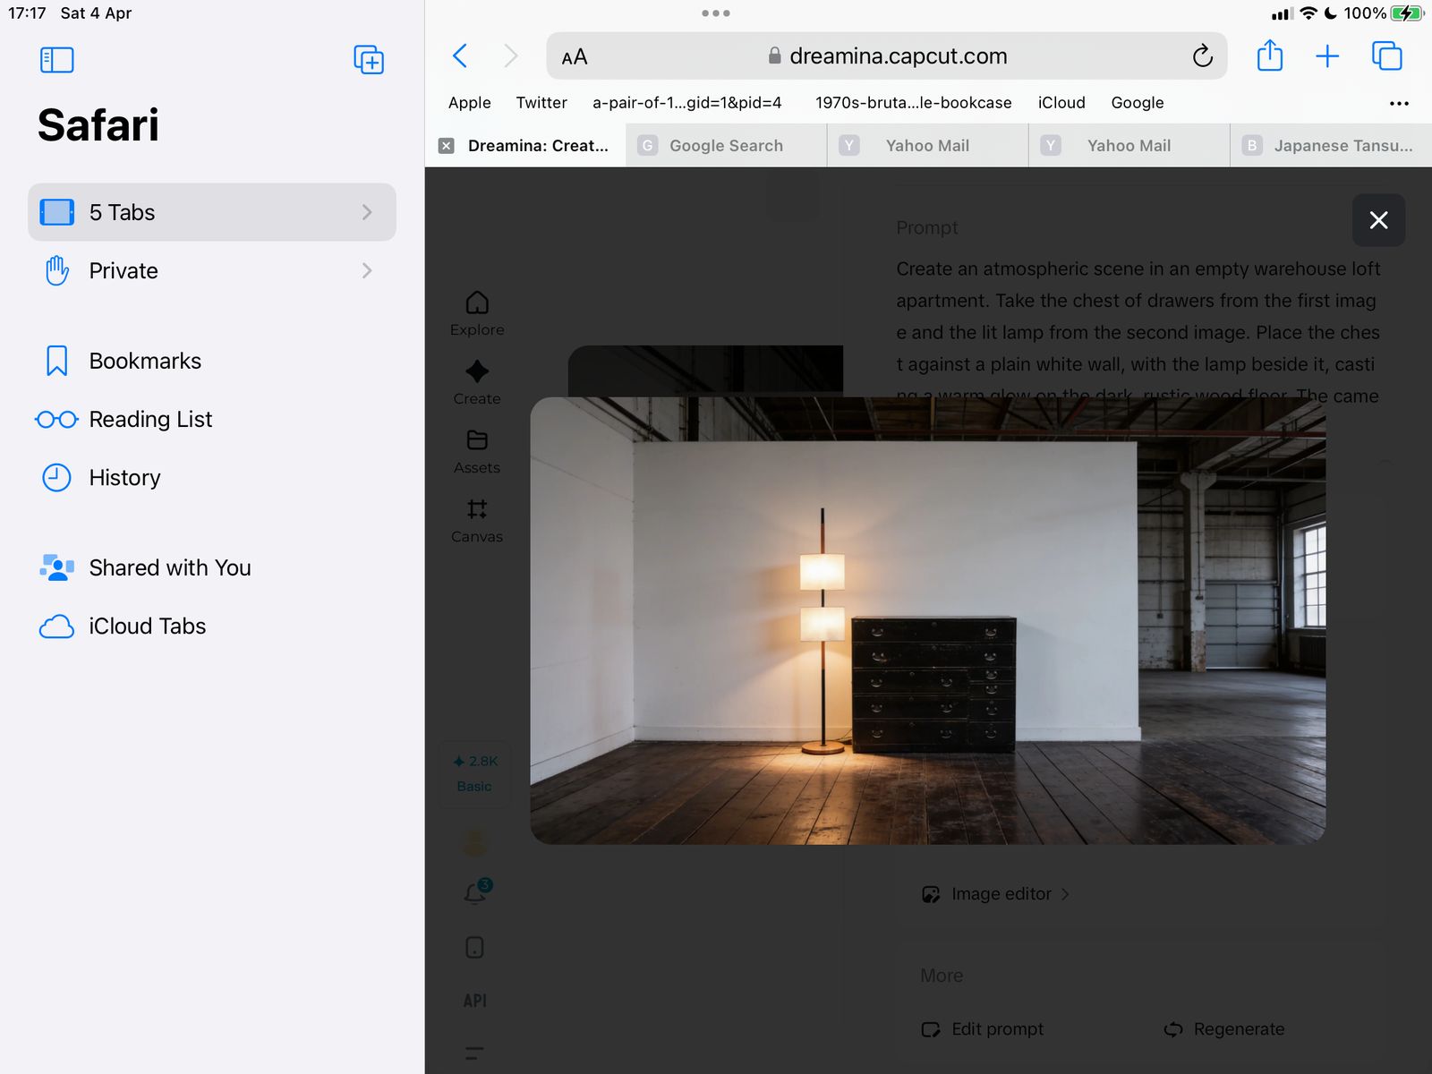Open a new tab with plus
Viewport: 1432px width, 1074px height.
[x=1327, y=56]
